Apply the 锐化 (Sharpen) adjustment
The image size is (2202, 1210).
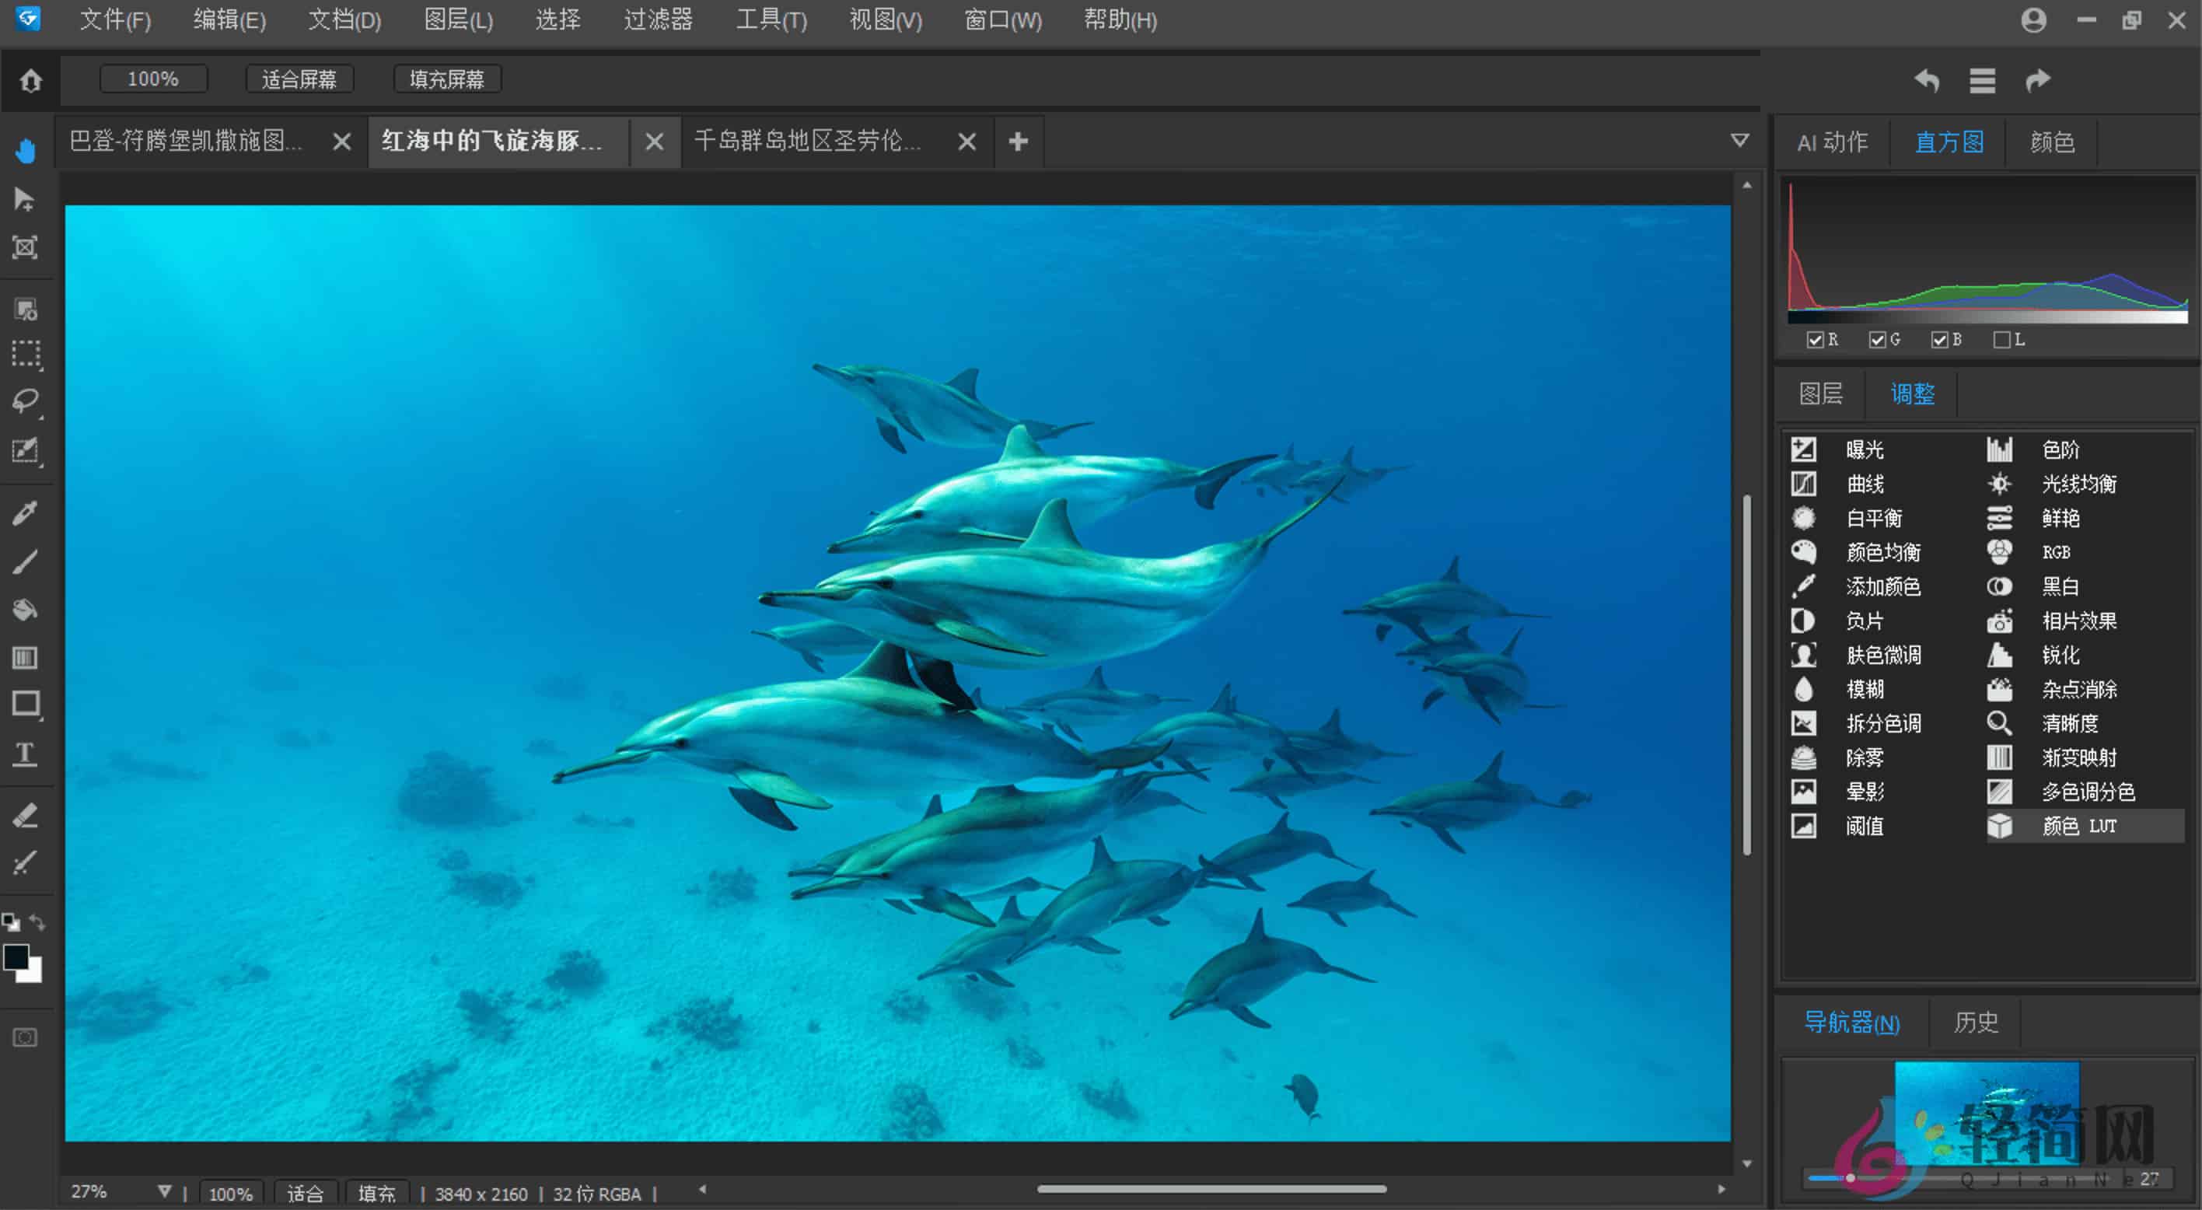(x=2061, y=655)
